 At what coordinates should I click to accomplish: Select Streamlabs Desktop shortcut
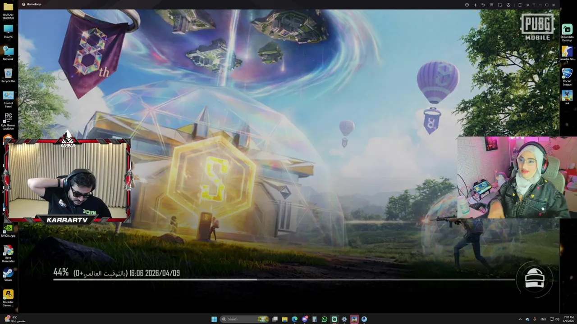(567, 32)
